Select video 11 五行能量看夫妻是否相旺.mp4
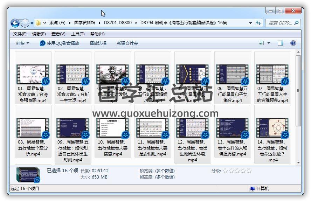This screenshot has width=311, height=202. coord(153,131)
